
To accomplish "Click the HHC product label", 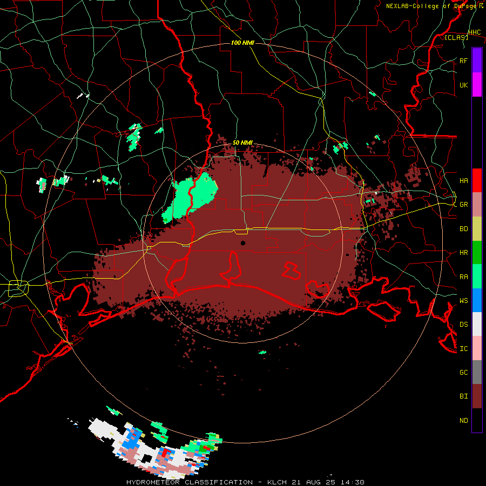I will (474, 32).
